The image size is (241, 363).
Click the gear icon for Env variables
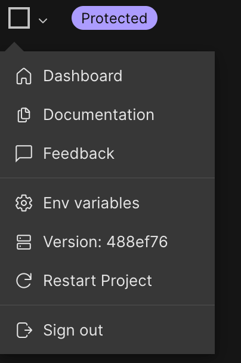tap(24, 203)
